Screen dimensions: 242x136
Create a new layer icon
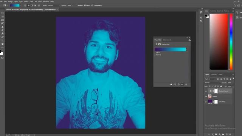click(226, 134)
